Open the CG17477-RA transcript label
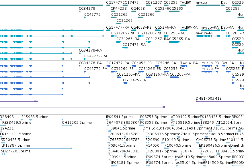Viewport: 244px width, 167px height. tap(118, 27)
